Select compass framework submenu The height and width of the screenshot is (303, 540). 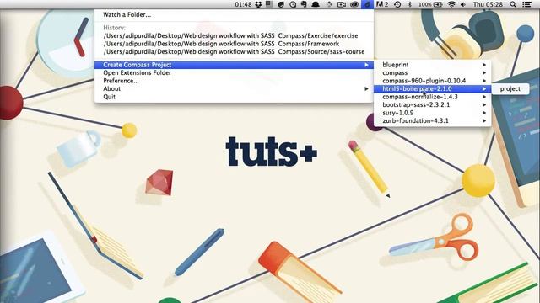(432, 73)
